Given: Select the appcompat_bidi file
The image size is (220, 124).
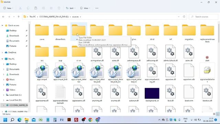Looking at the screenshot, I should pos(60,71).
